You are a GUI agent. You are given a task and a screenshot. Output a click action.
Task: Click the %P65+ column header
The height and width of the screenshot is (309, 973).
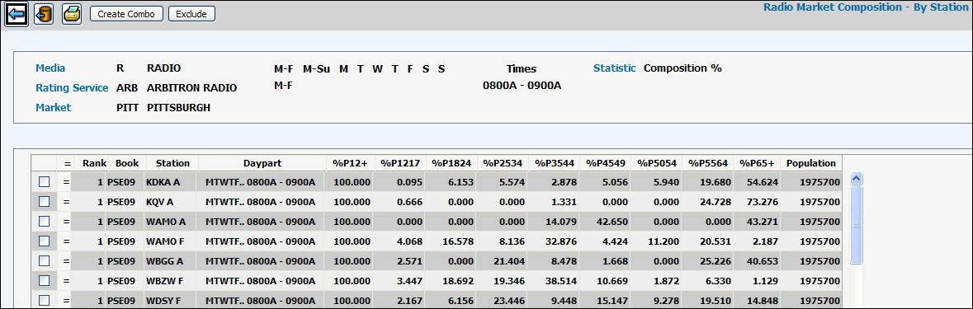point(757,163)
